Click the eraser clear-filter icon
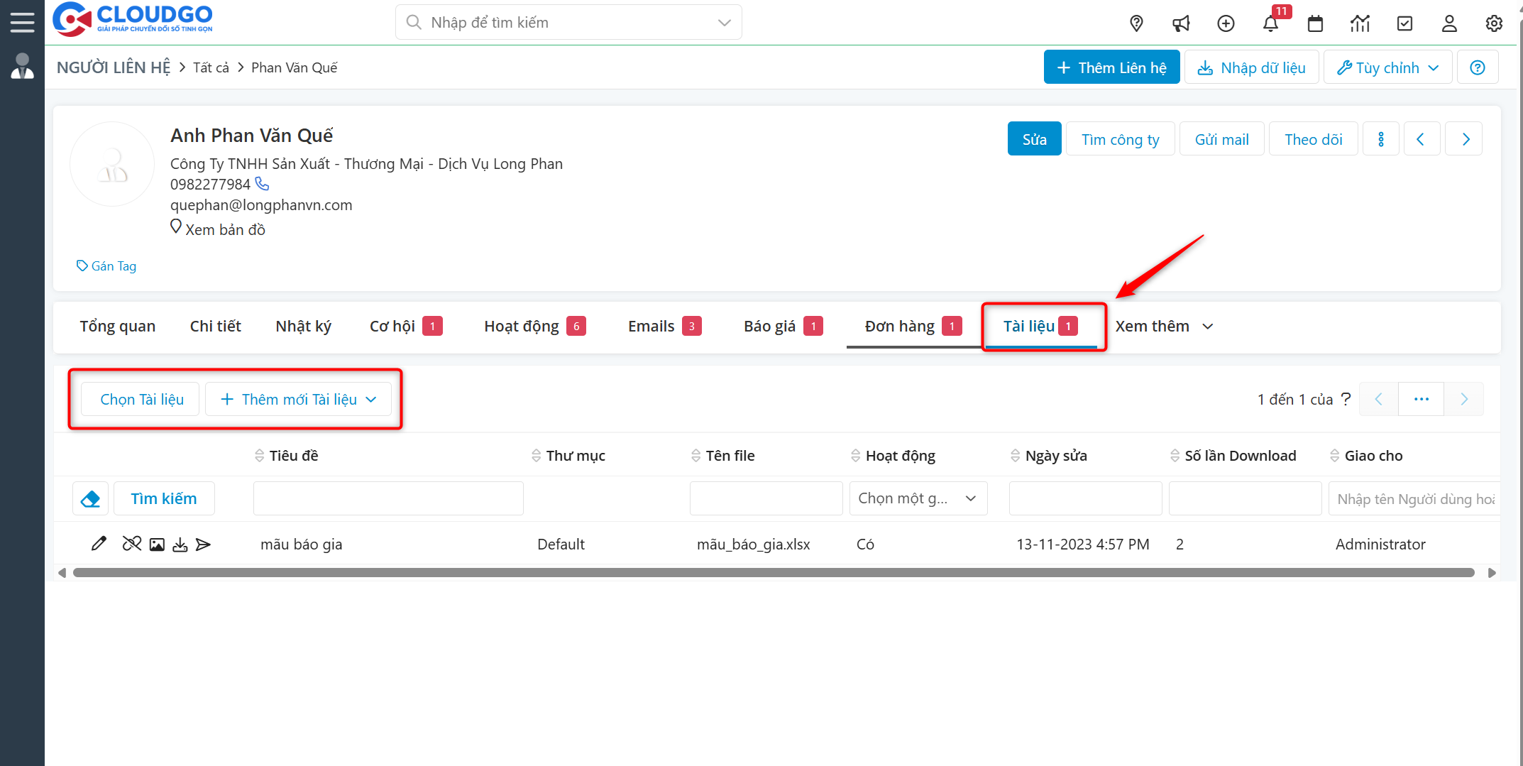This screenshot has width=1523, height=766. coord(90,499)
